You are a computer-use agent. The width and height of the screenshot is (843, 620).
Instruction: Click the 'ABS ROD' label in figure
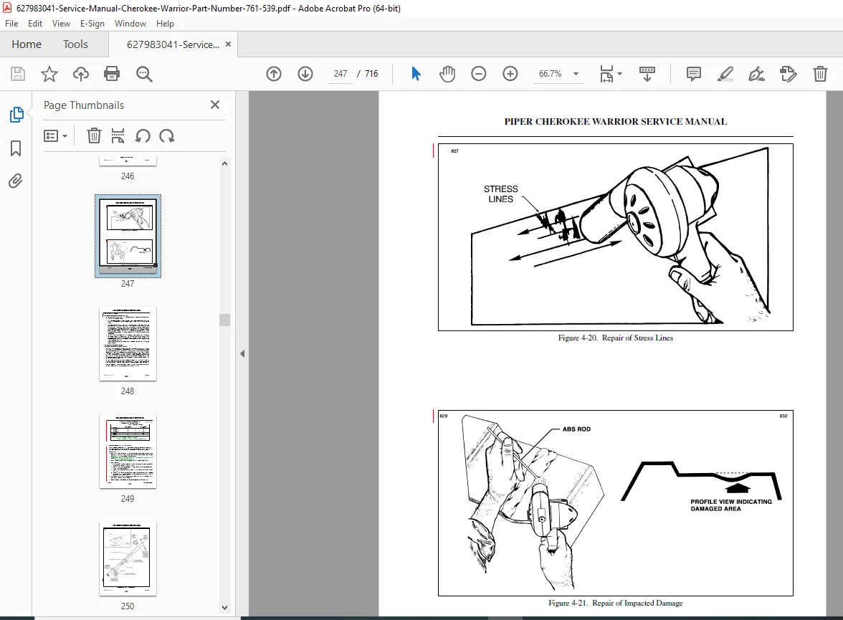tap(576, 429)
